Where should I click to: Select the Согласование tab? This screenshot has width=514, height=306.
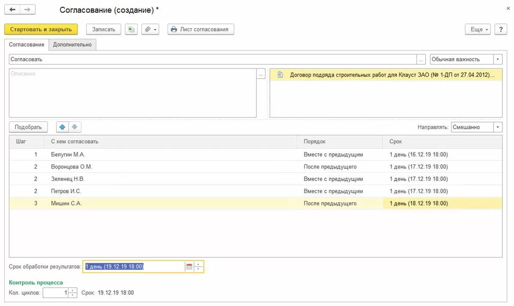click(27, 45)
